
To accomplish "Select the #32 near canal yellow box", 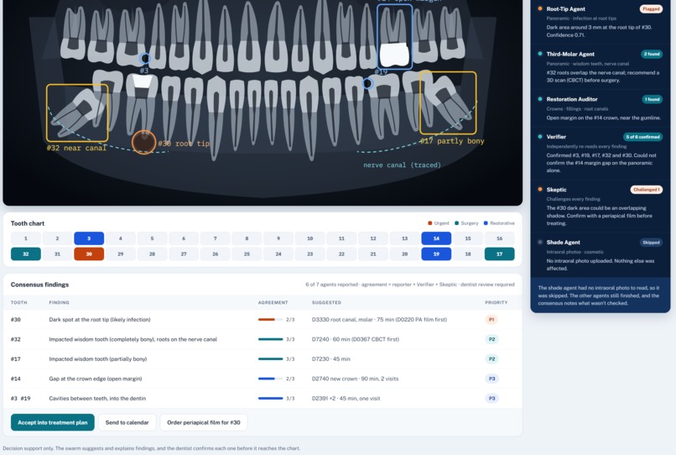I will click(77, 113).
